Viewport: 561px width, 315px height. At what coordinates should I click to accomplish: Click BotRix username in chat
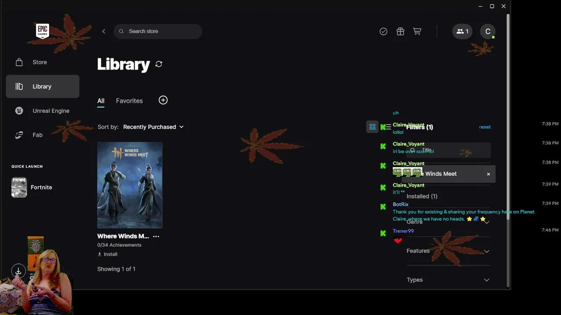pos(401,204)
